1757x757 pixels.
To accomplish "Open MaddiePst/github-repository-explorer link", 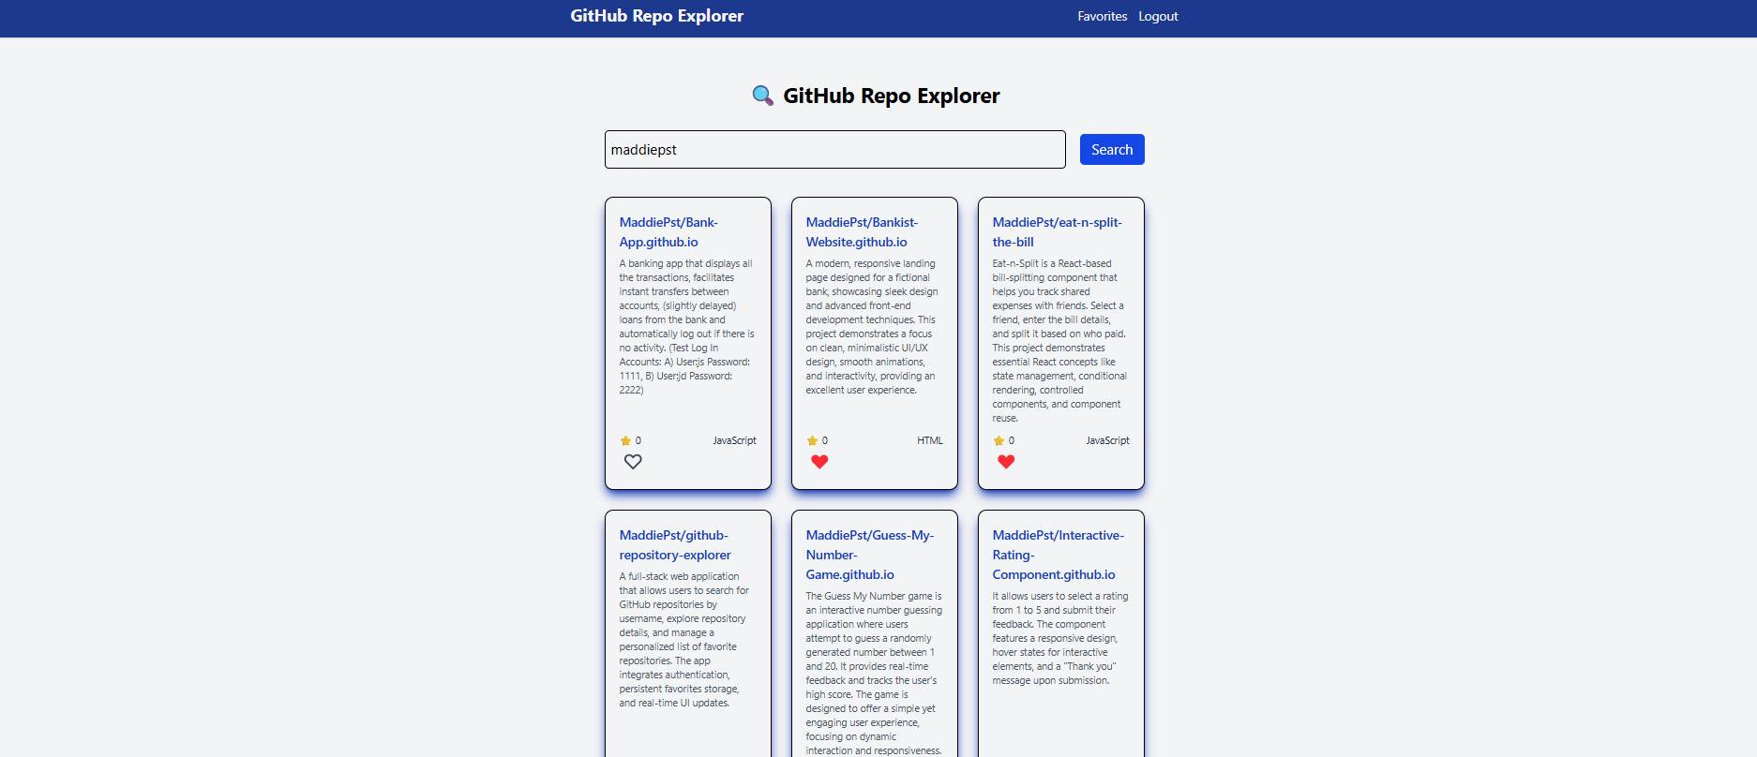I will tap(675, 545).
